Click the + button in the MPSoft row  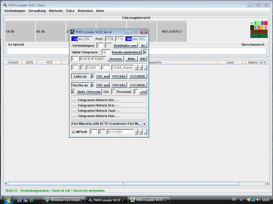[141, 132]
